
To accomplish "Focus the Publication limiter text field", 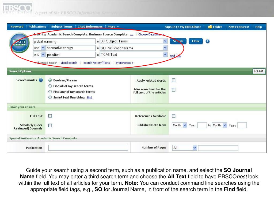I will point(88,148).
